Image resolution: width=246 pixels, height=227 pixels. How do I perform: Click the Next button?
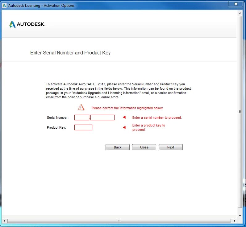(171, 147)
